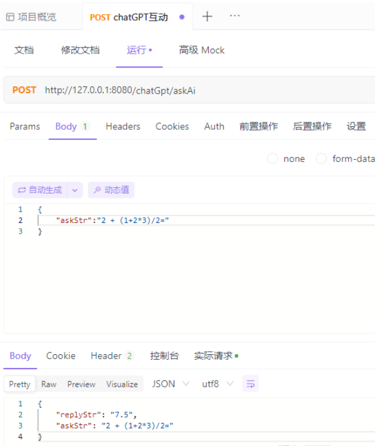Image resolution: width=378 pixels, height=446 pixels.
Task: Open the 后置操作 tab
Action: coord(312,126)
